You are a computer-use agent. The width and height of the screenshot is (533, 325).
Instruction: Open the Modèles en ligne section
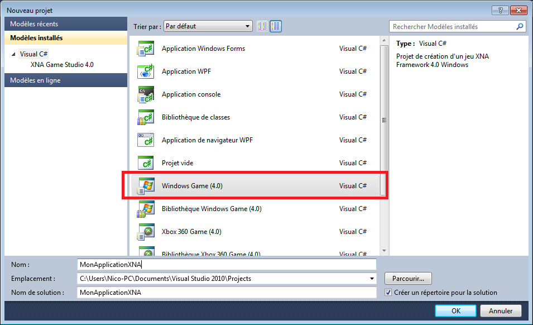(x=66, y=80)
